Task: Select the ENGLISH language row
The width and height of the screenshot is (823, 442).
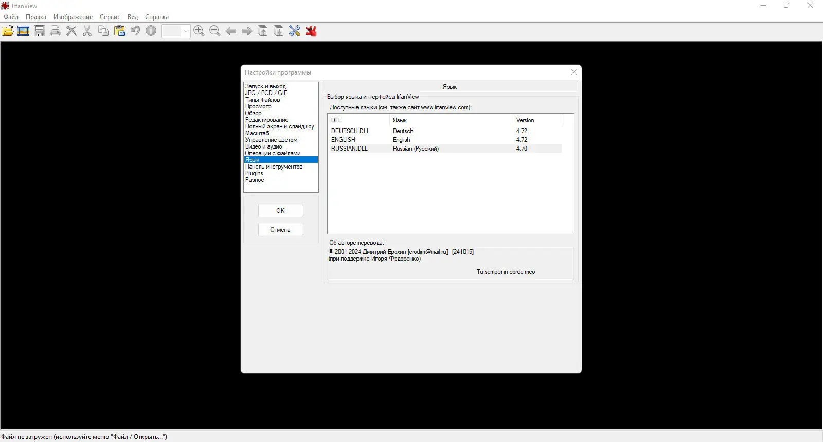Action: click(x=445, y=140)
